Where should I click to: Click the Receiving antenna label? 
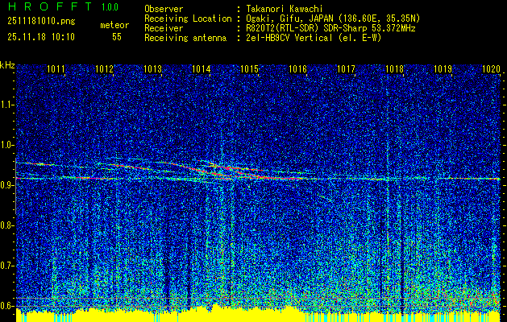[185, 38]
